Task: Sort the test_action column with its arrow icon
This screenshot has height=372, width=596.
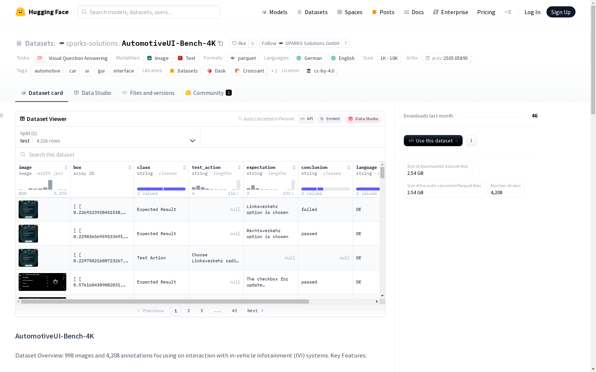Action: click(239, 167)
